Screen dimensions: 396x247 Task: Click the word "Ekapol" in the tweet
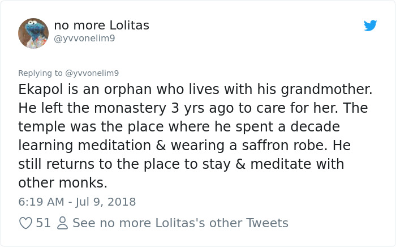(41, 90)
